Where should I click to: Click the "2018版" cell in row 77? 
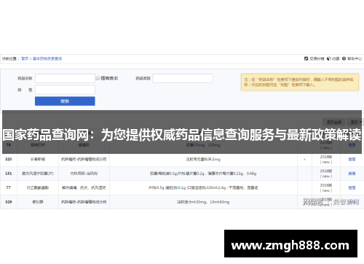click(326, 187)
